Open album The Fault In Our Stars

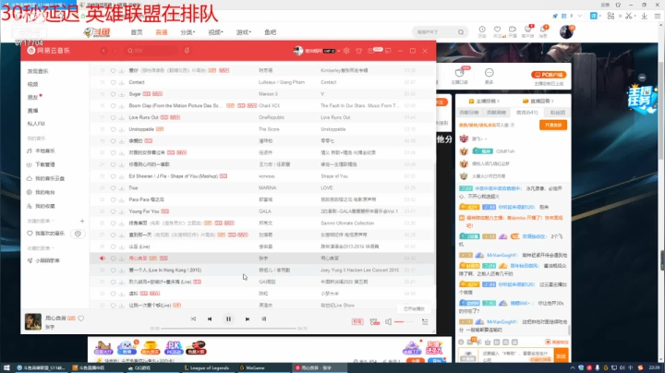click(x=359, y=106)
